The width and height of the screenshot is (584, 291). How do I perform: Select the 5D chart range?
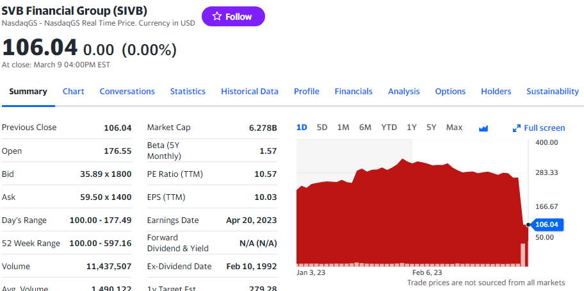click(x=322, y=128)
